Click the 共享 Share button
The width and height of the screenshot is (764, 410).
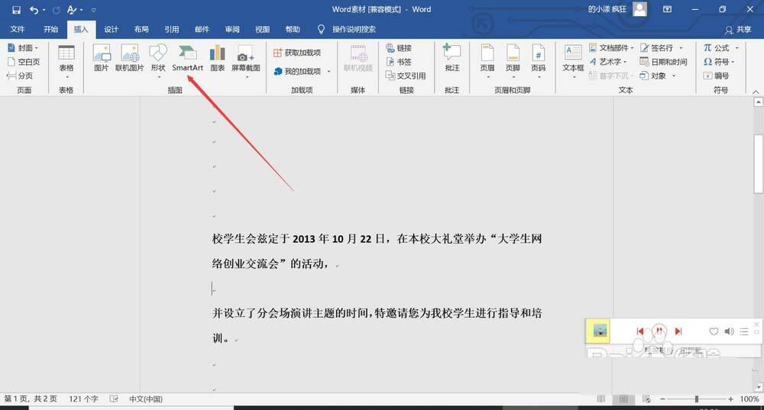(738, 30)
